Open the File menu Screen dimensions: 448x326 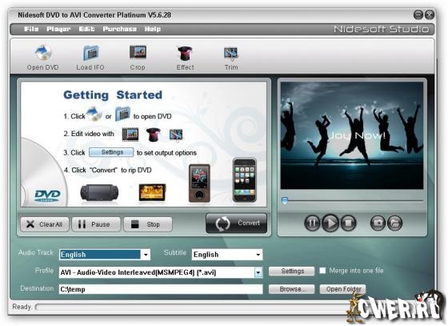point(31,29)
